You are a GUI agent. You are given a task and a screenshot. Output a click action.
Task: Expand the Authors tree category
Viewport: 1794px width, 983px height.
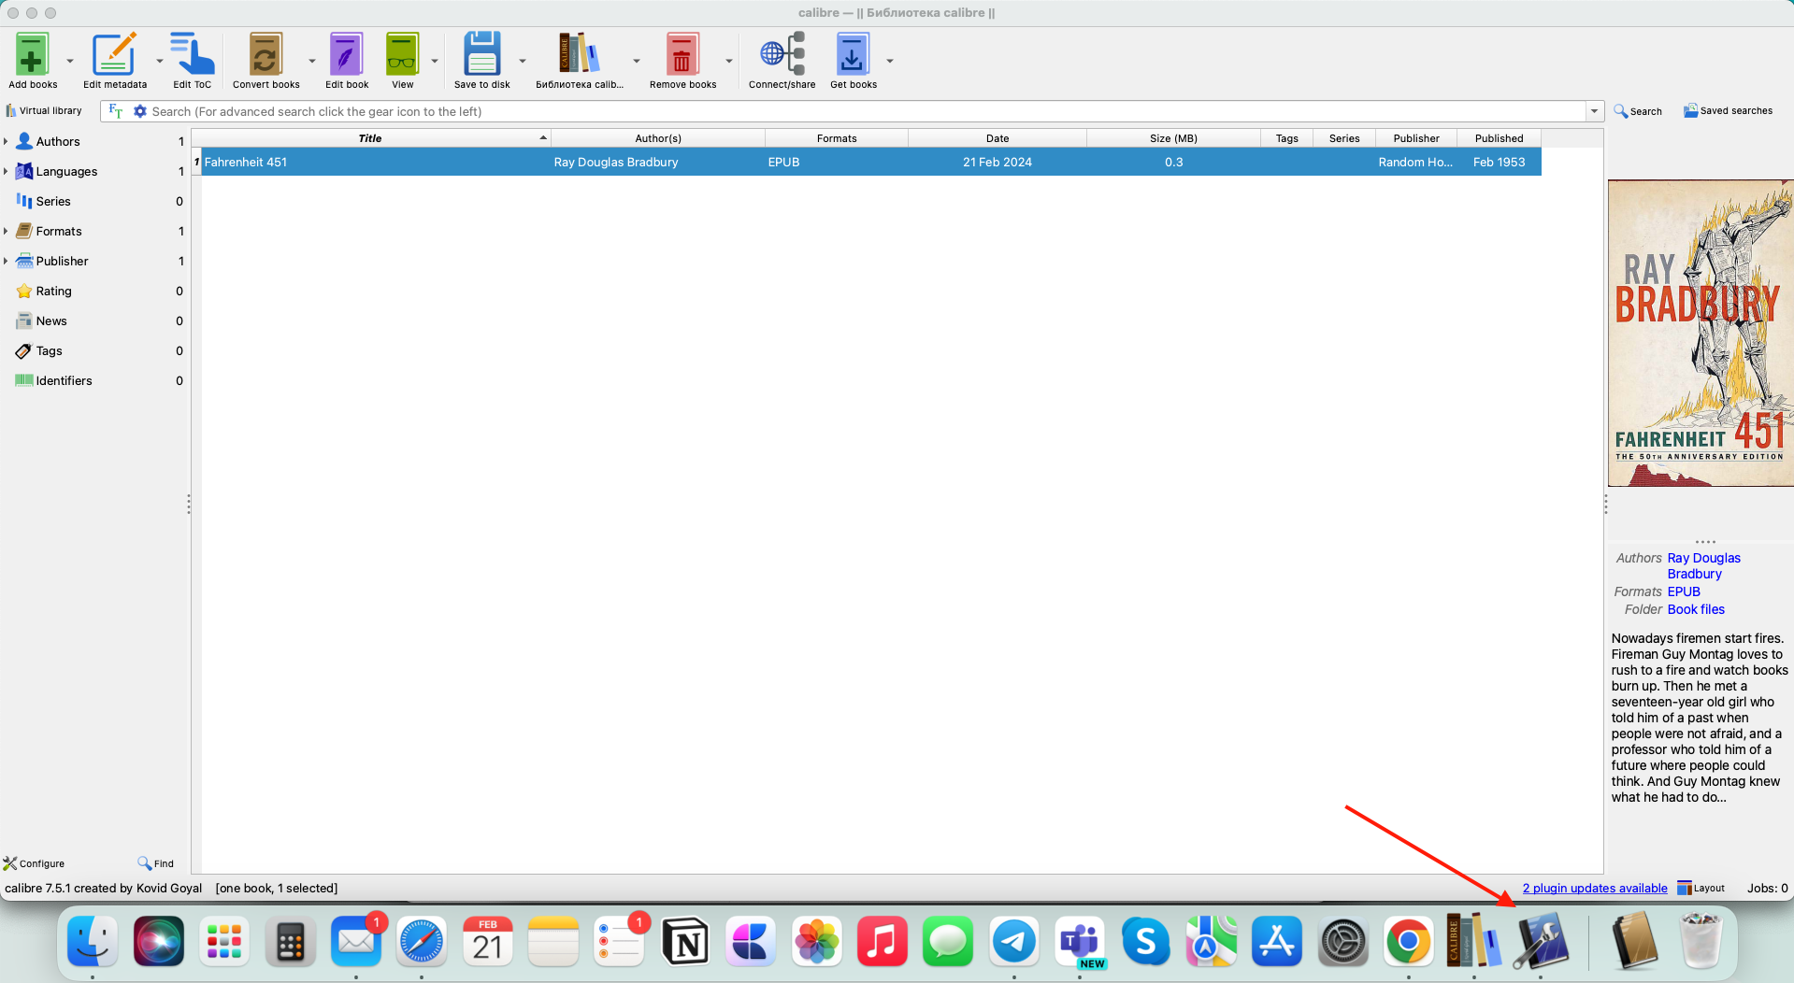(6, 142)
